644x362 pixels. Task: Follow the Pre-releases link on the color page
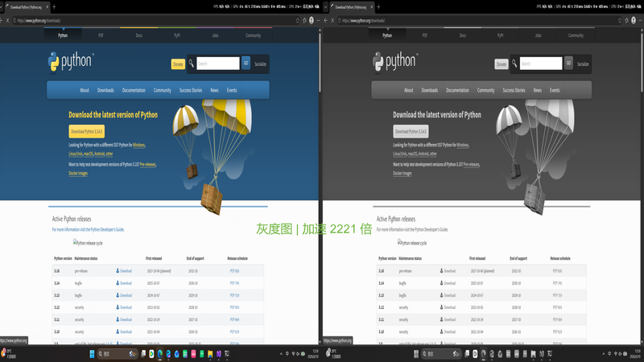pyautogui.click(x=148, y=164)
